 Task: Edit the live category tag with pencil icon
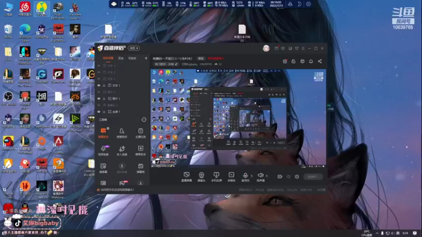coord(166,64)
